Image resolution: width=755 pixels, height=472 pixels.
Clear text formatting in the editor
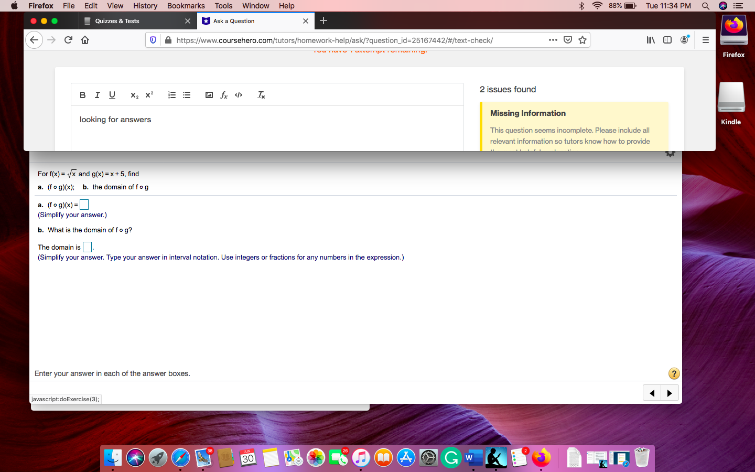261,95
